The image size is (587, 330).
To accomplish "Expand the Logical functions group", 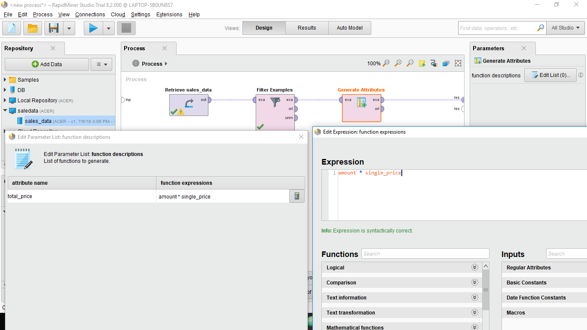I will point(474,267).
